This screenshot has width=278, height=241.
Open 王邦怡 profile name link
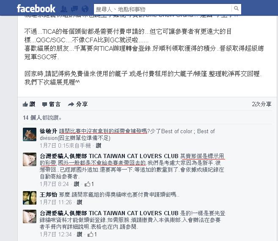48,194
